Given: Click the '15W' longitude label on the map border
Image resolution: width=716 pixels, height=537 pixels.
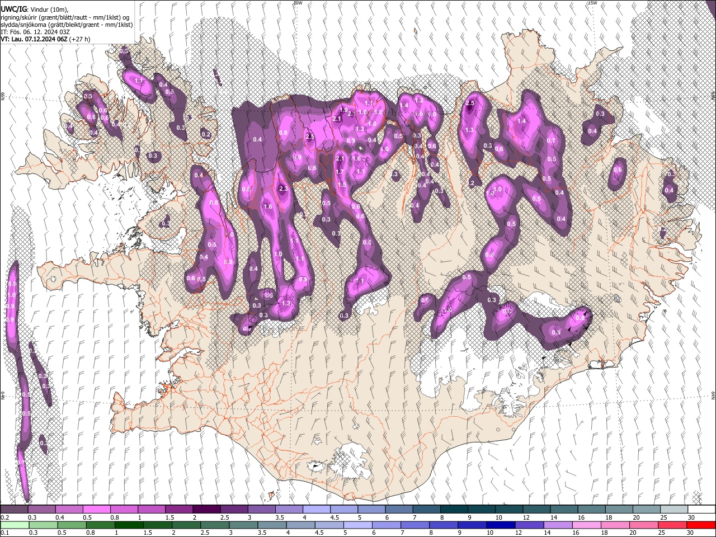Looking at the screenshot, I should click(x=592, y=3).
